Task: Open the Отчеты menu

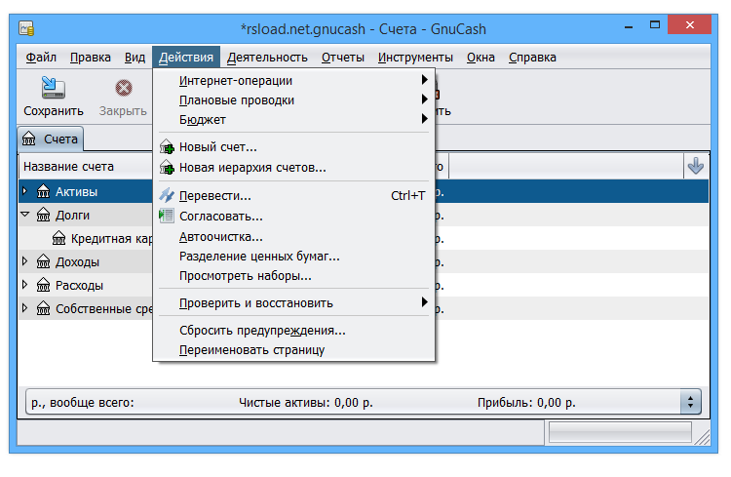Action: tap(343, 58)
